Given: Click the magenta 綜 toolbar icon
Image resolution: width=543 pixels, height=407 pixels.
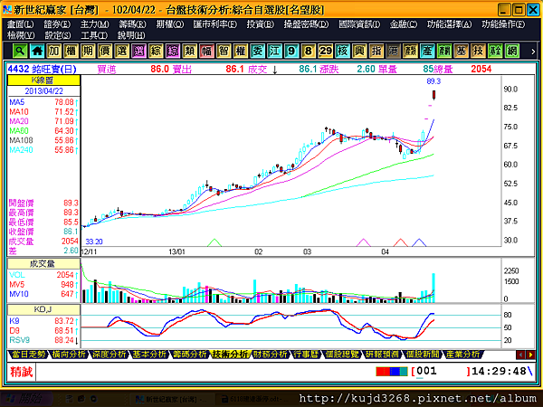Looking at the screenshot, I should tap(173, 52).
